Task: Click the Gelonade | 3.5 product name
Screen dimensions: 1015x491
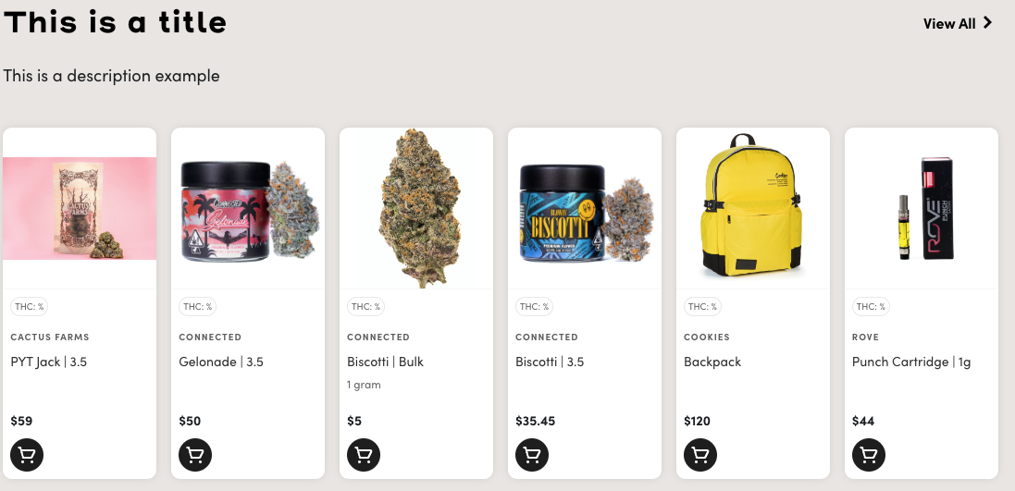Action: pyautogui.click(x=221, y=362)
